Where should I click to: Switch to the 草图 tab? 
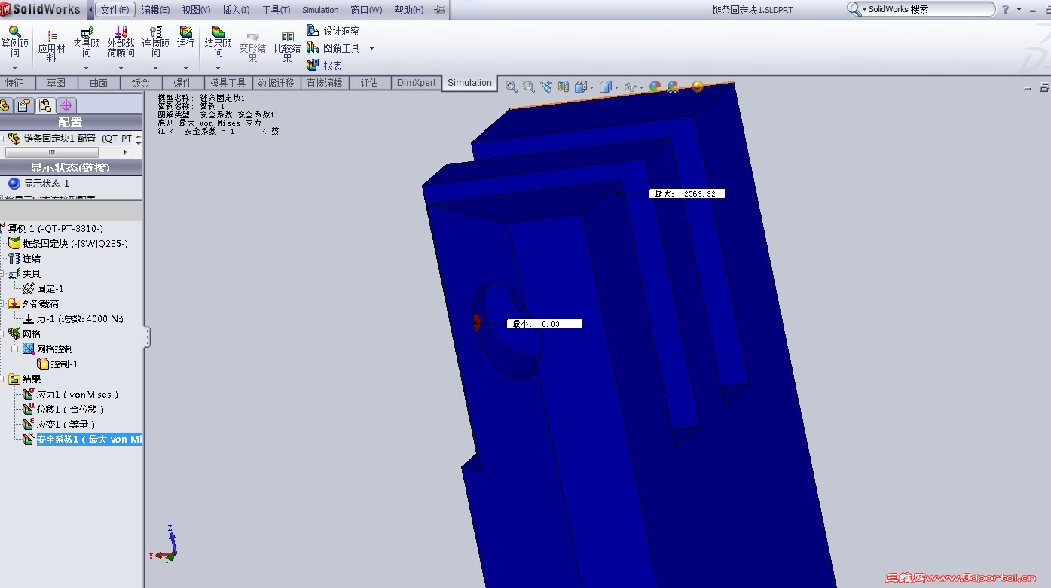tap(56, 83)
